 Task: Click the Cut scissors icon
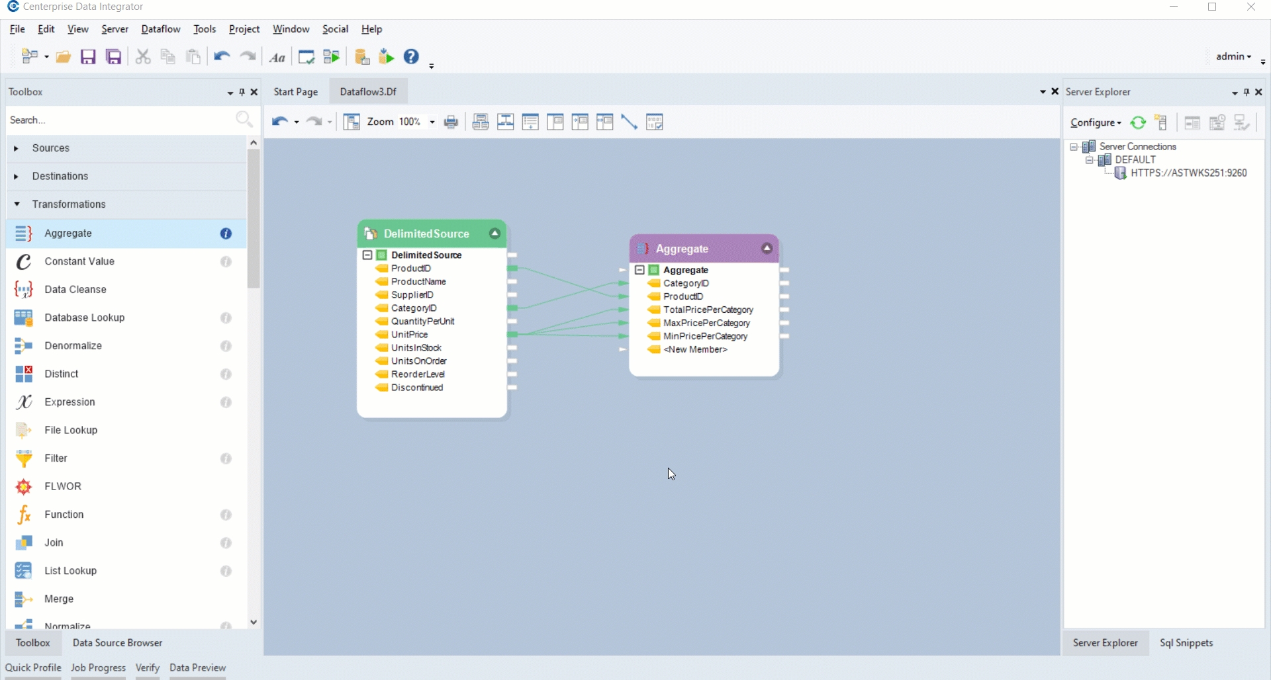pyautogui.click(x=142, y=57)
